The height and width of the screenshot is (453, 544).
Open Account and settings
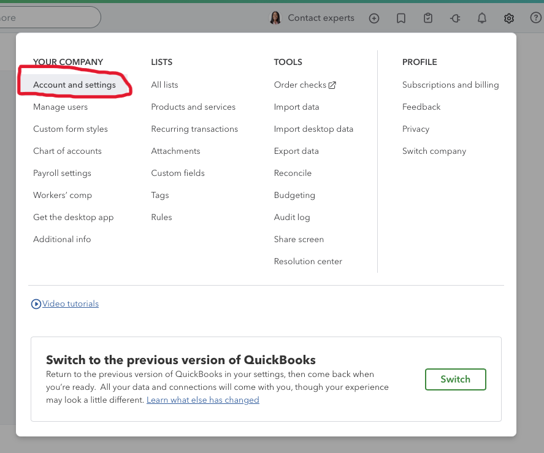point(74,85)
